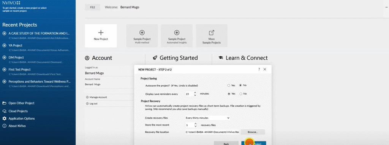Click the Create Project button
The width and height of the screenshot is (389, 145).
click(x=253, y=143)
